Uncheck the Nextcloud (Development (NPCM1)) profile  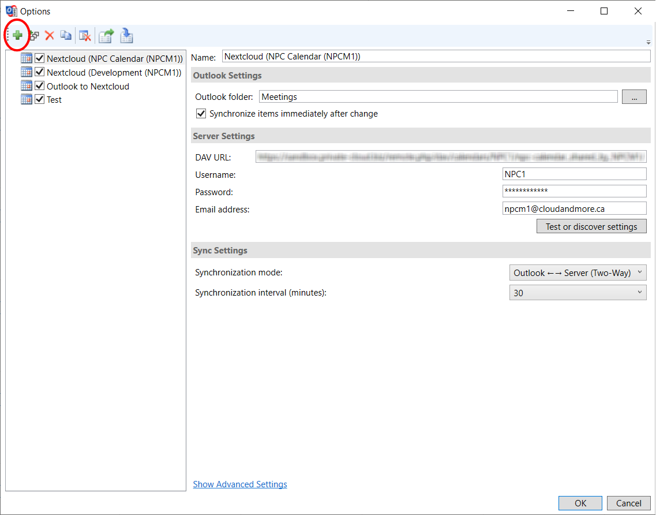coord(40,72)
